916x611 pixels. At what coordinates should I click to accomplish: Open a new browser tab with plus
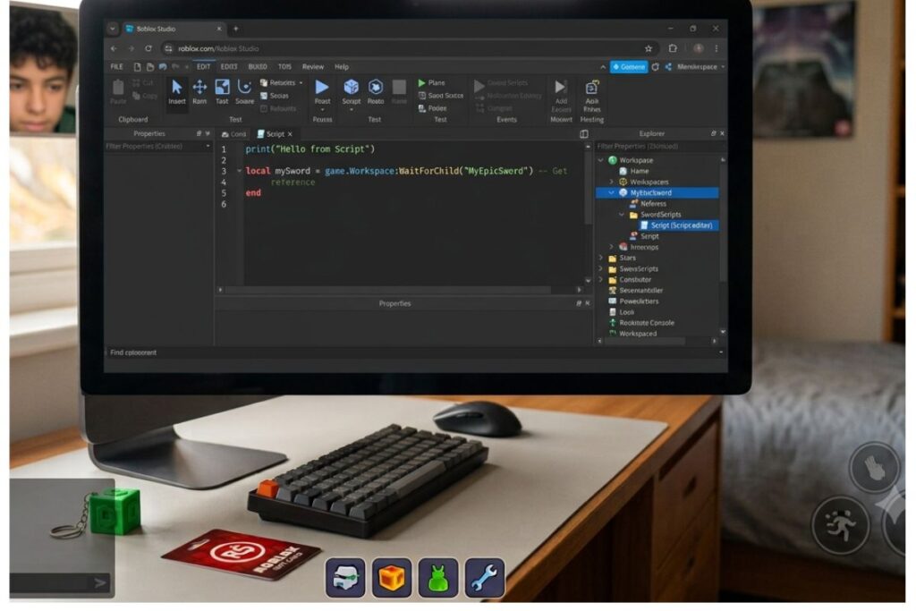[236, 29]
